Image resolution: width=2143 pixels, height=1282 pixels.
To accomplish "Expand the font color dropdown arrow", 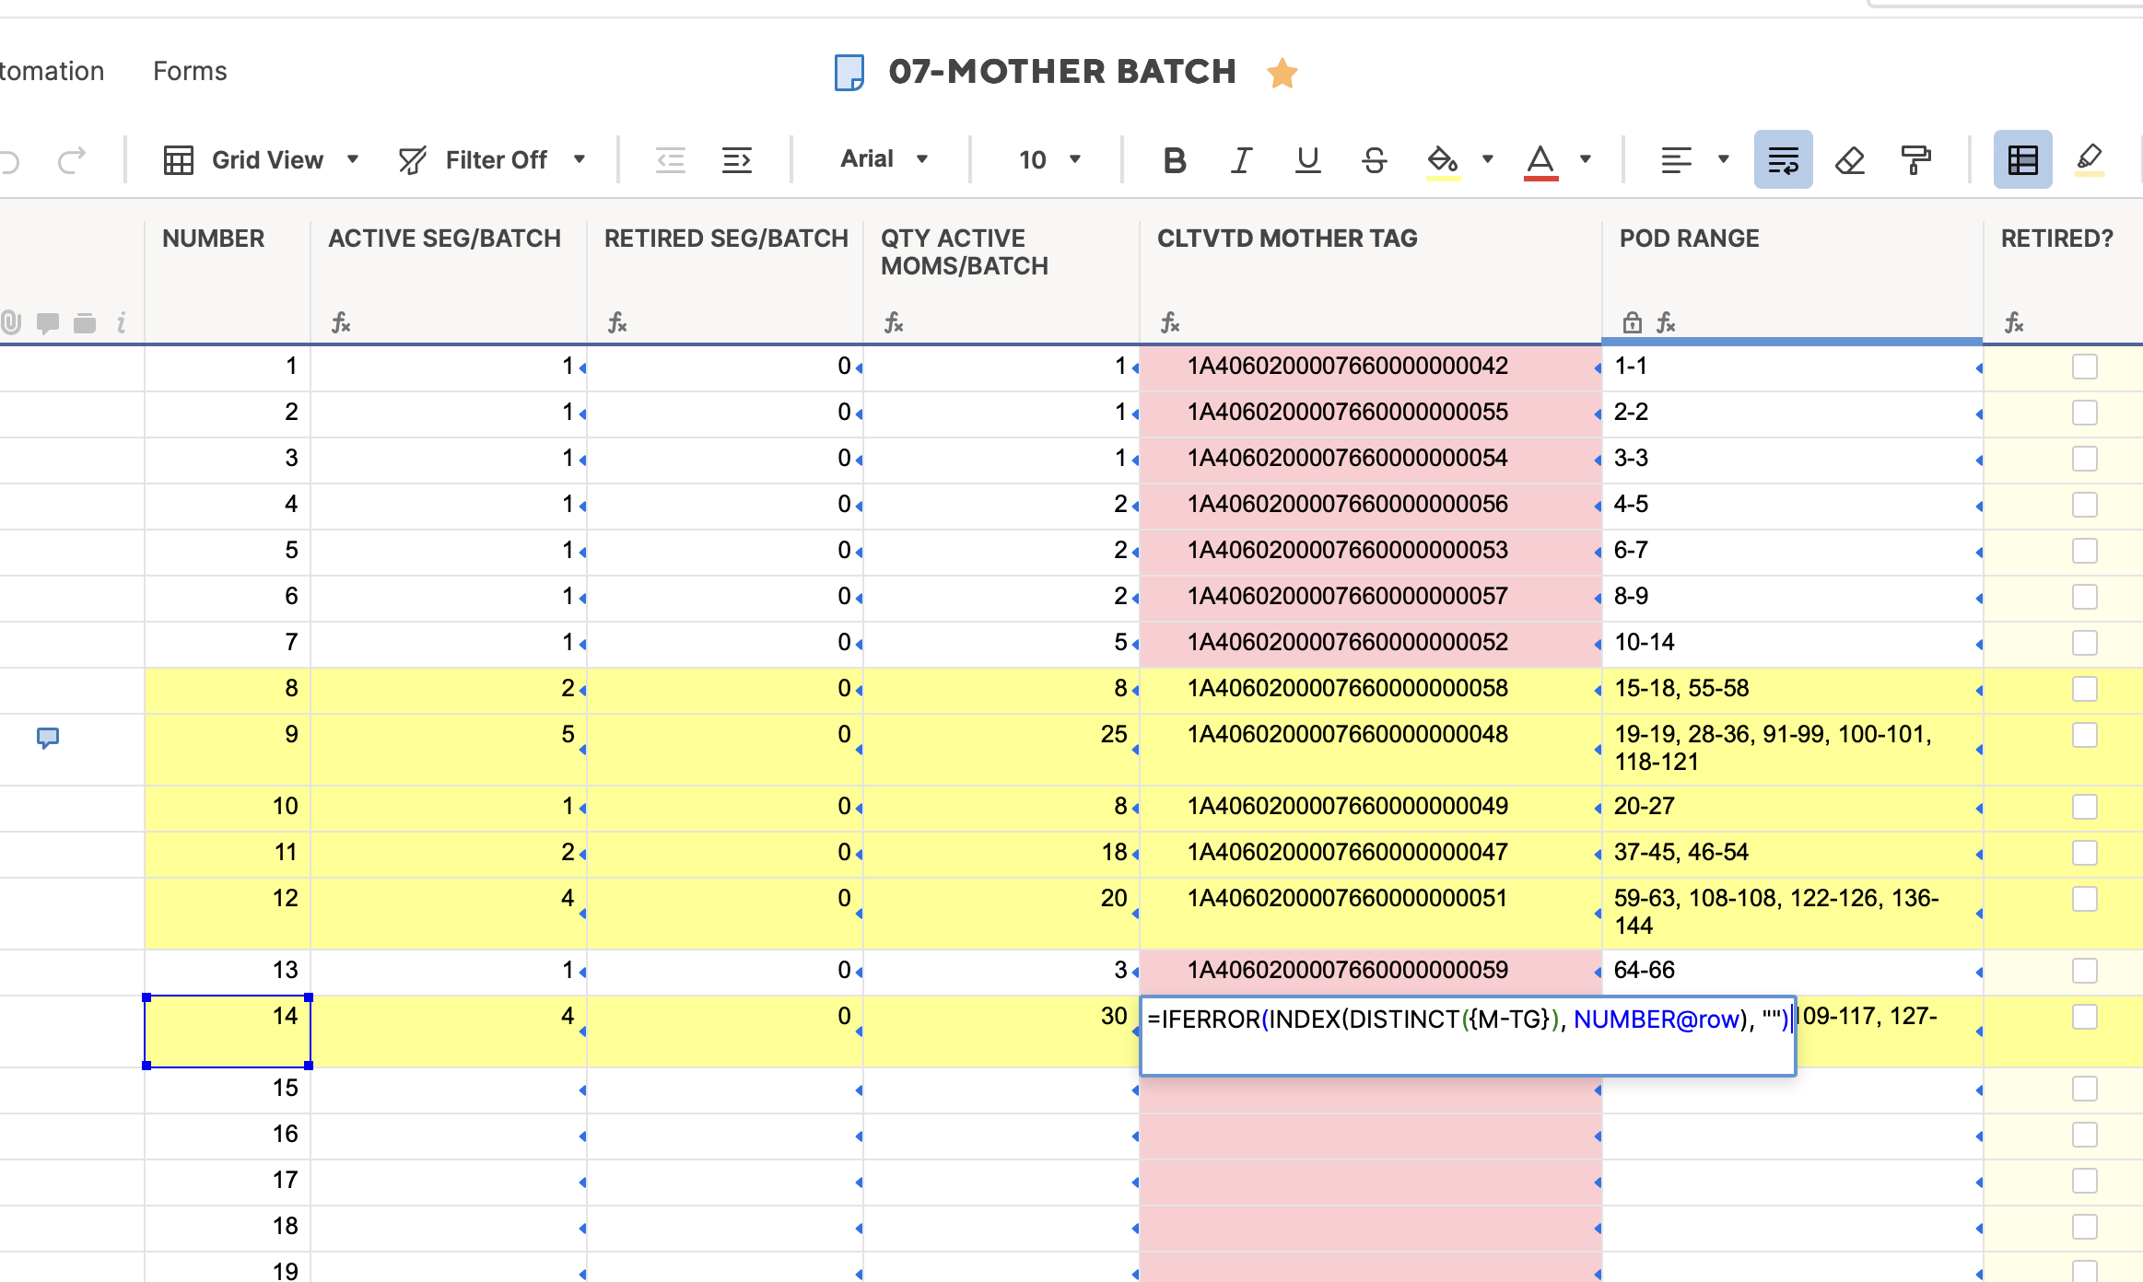I will click(x=1586, y=160).
